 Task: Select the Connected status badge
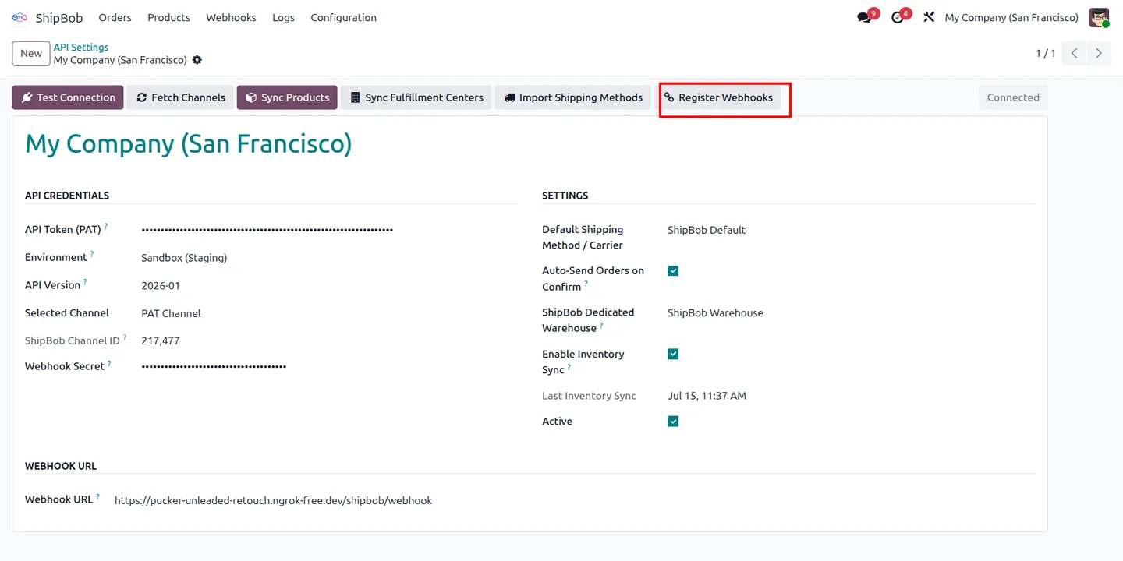[x=1013, y=97]
